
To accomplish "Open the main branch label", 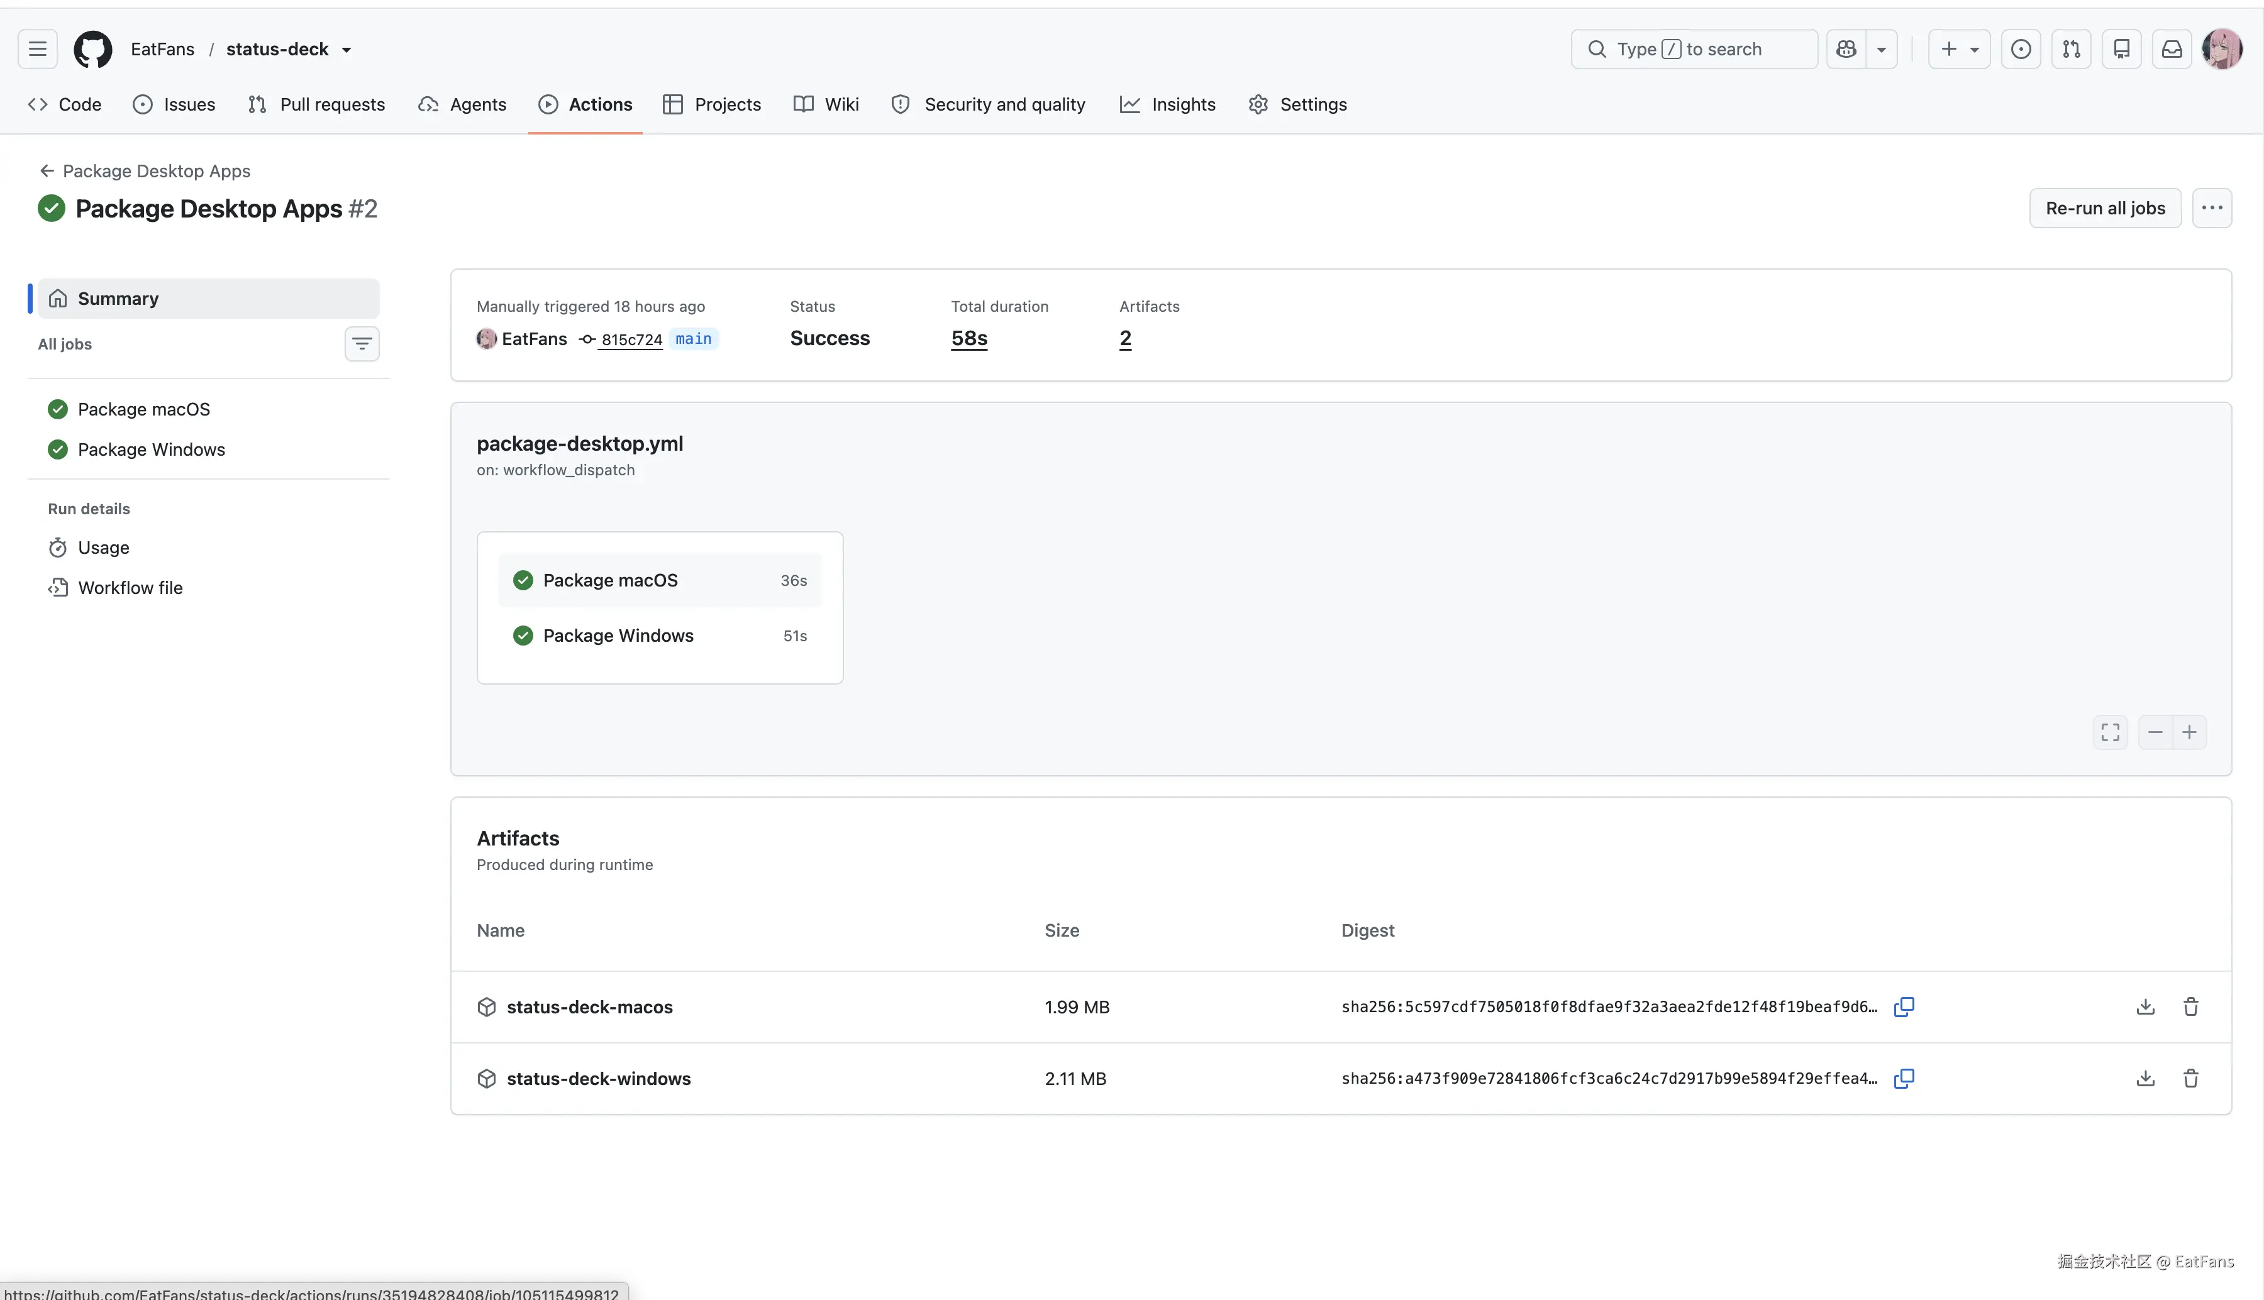I will coord(694,338).
